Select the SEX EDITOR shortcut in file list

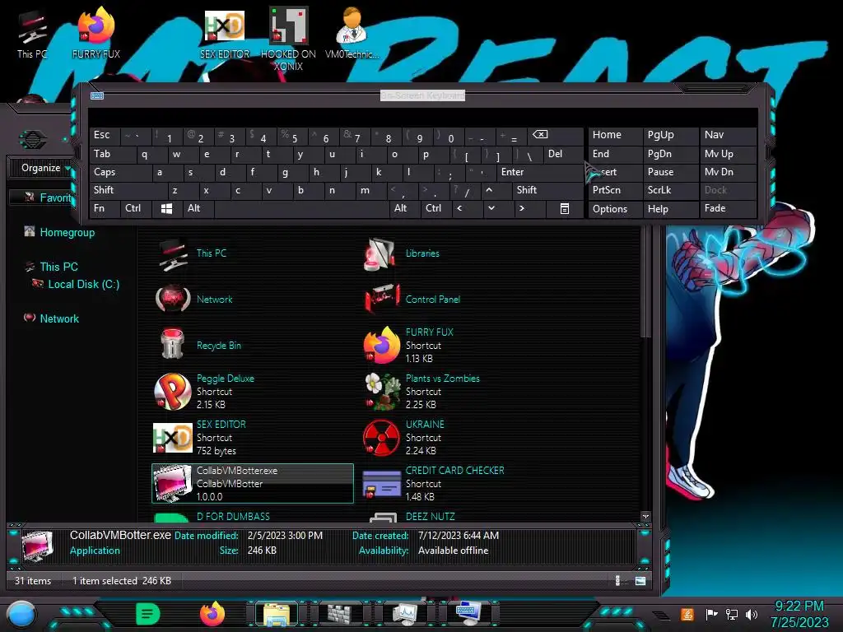tap(201, 438)
